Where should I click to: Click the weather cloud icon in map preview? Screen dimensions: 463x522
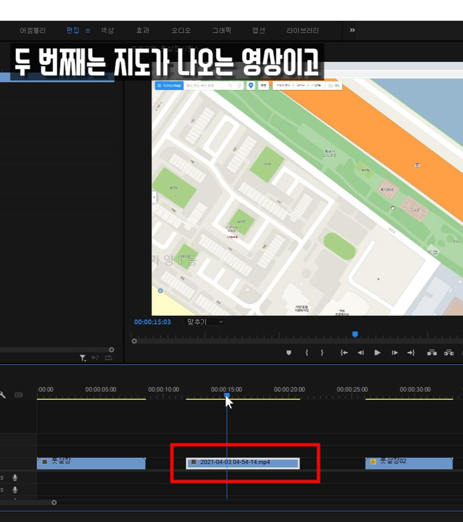click(330, 86)
